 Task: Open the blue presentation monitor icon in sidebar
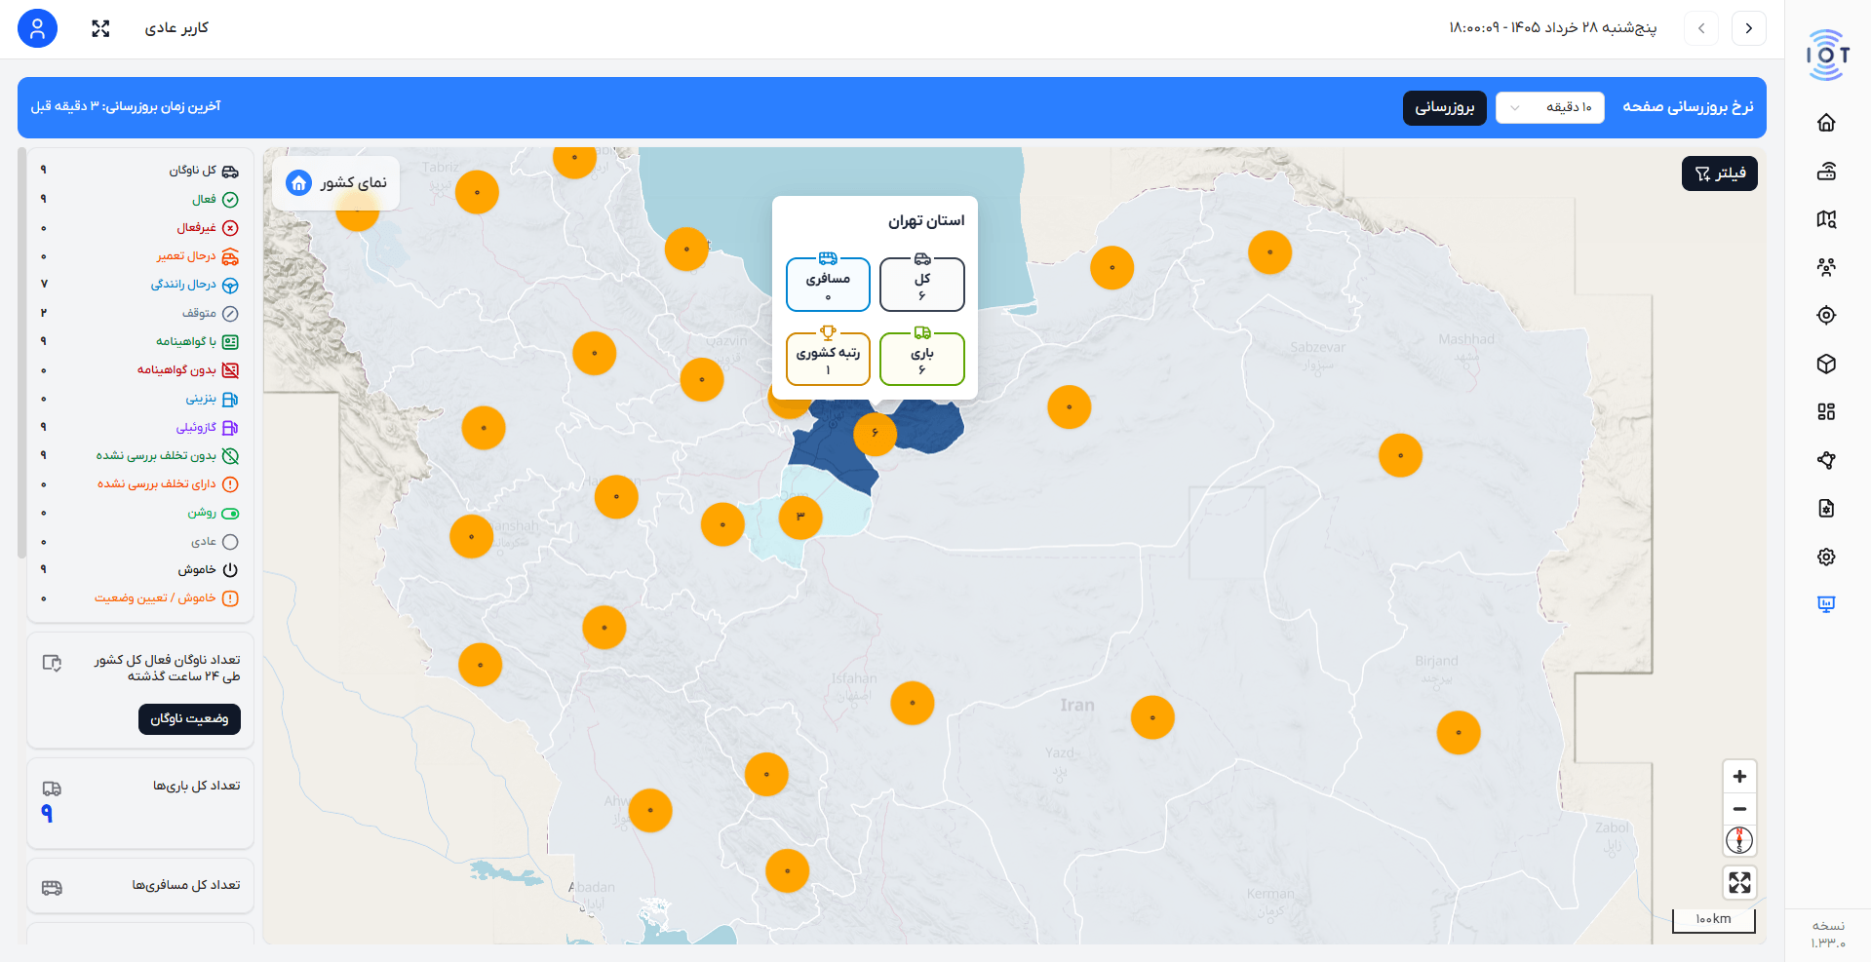click(1826, 604)
